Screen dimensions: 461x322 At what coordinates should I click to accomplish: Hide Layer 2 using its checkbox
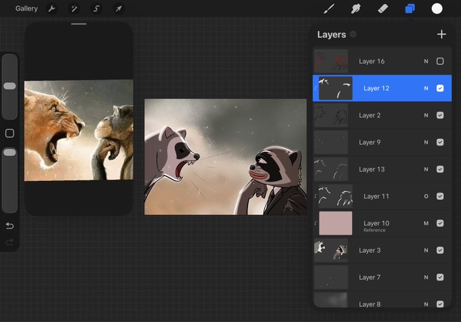click(x=440, y=115)
